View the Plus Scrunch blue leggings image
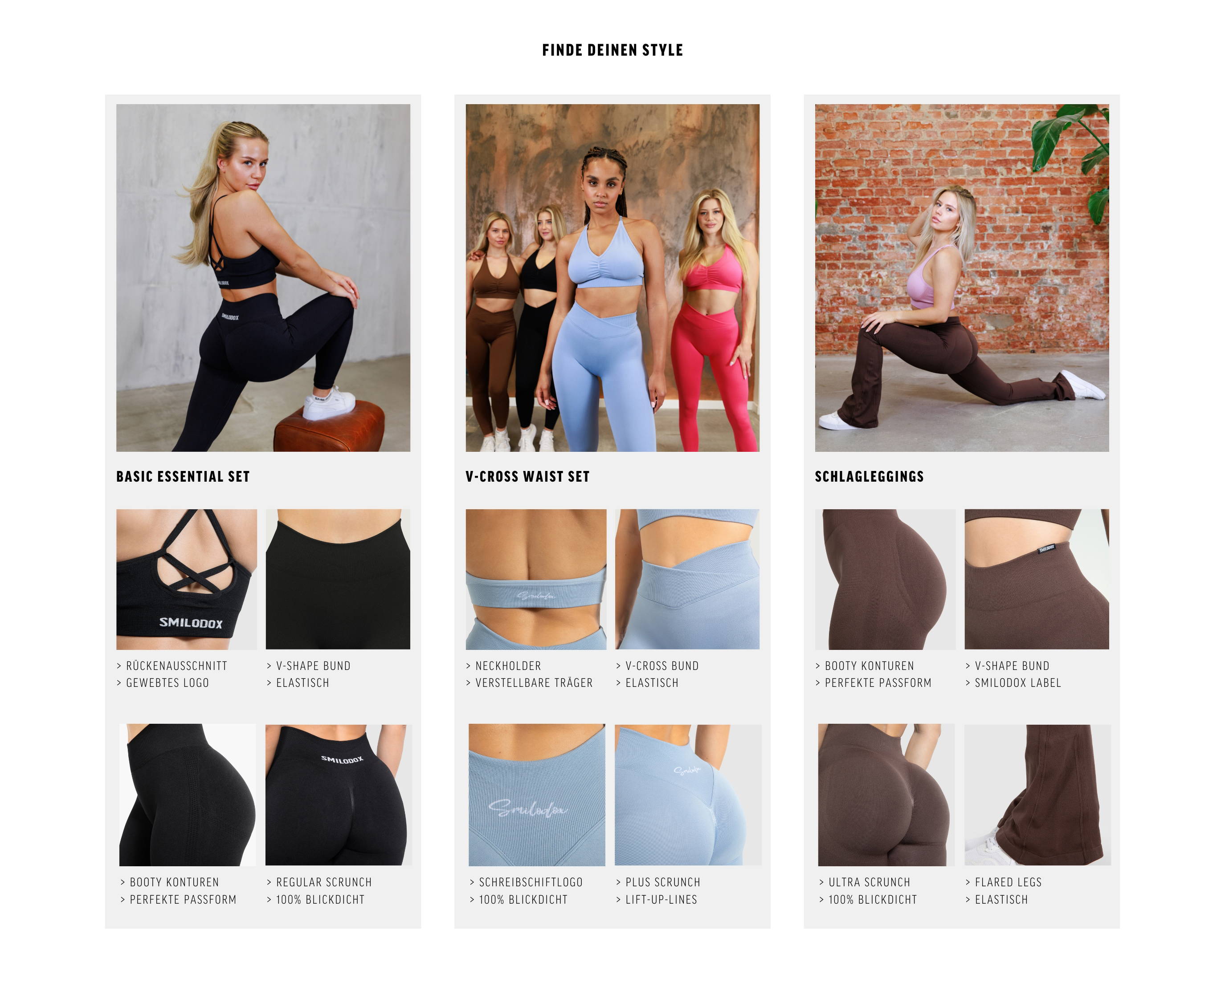This screenshot has height=982, width=1225. (x=688, y=795)
